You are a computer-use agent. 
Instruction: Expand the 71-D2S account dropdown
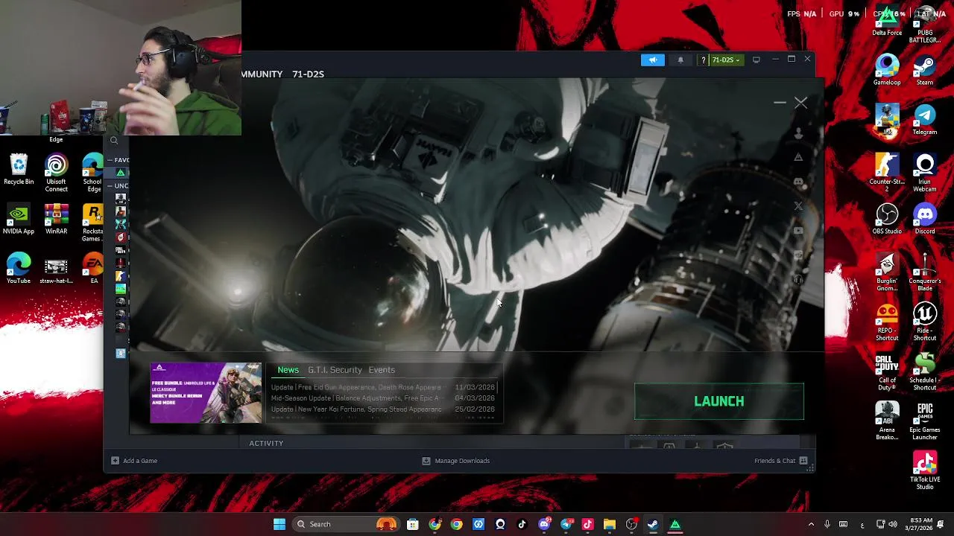pos(726,60)
